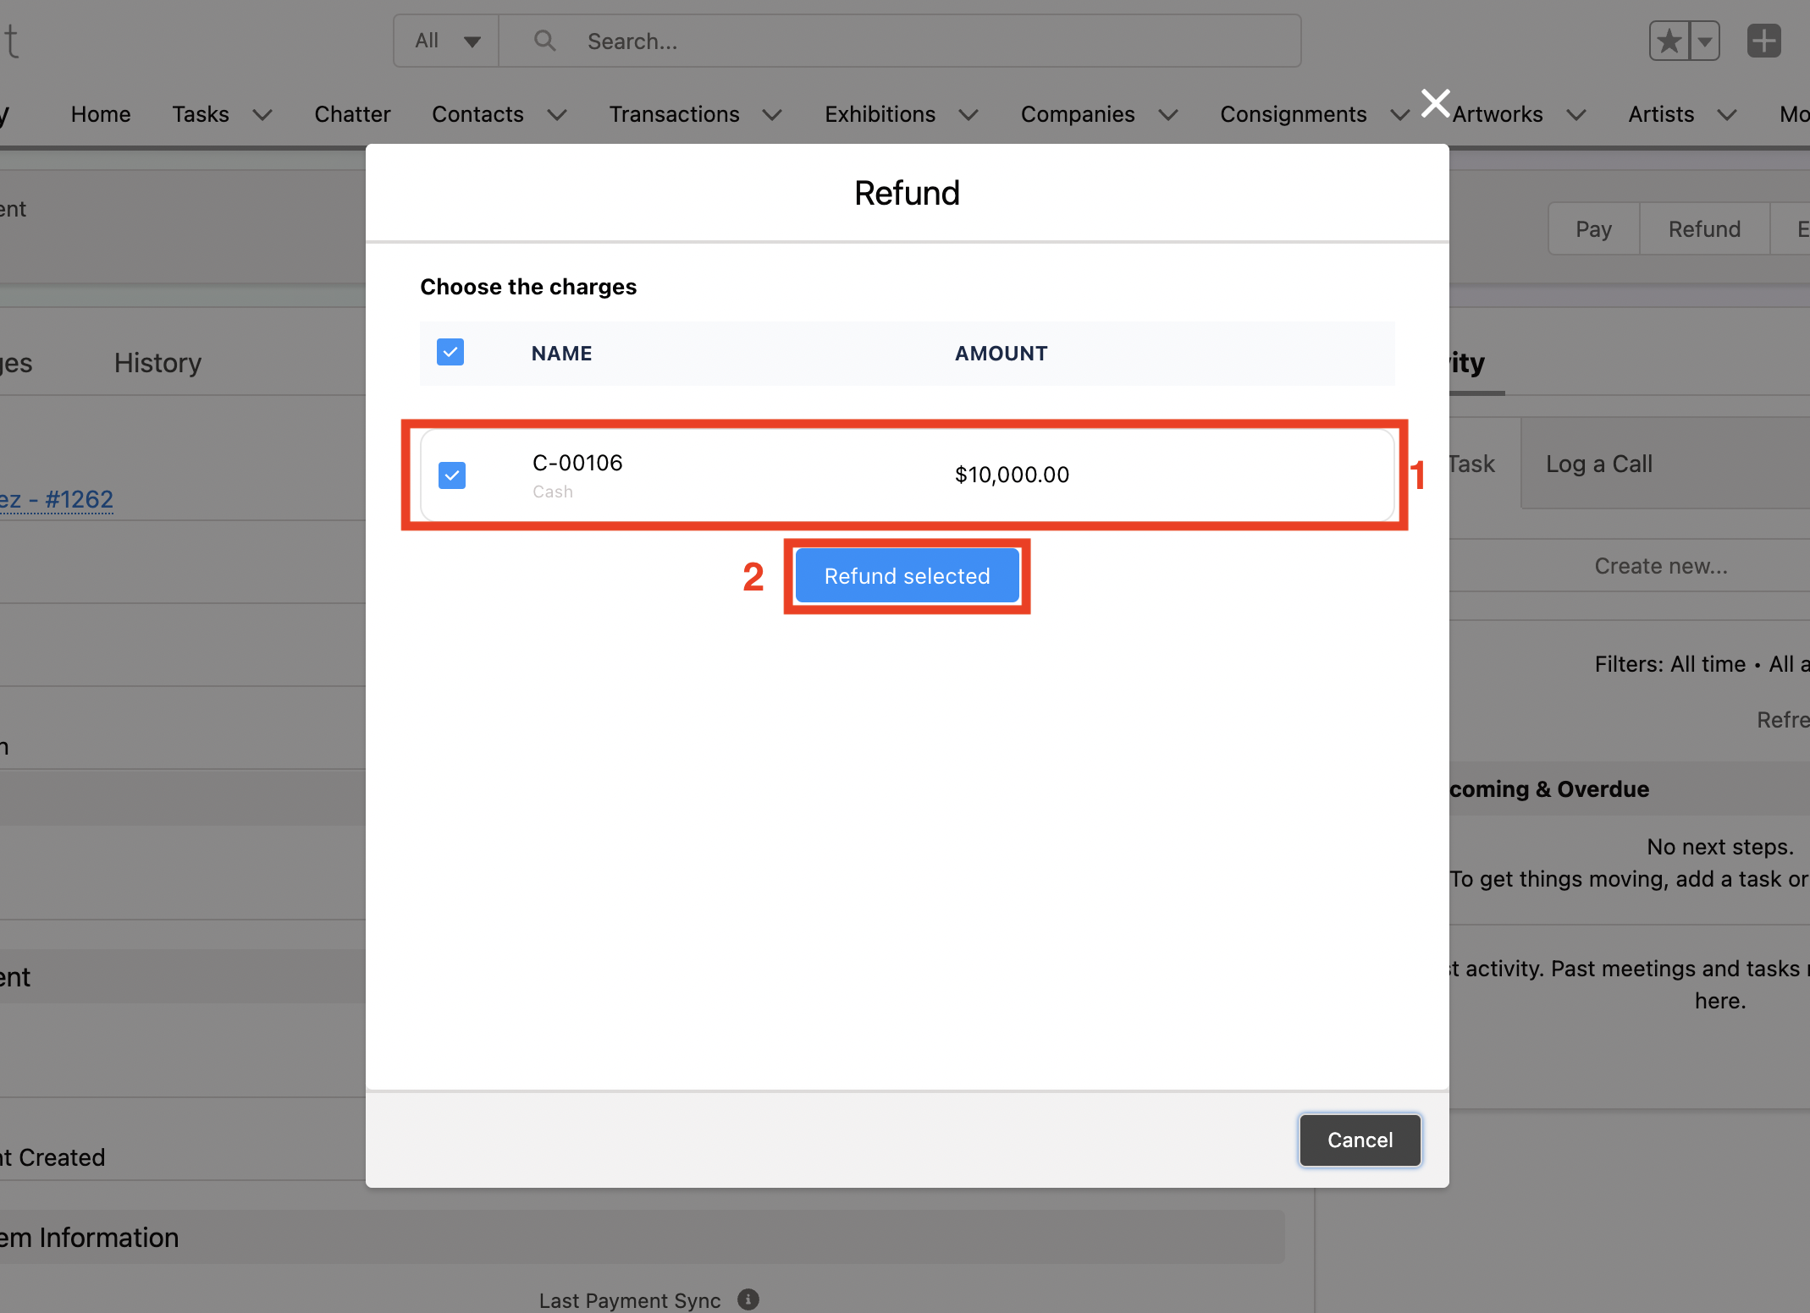
Task: Click the global actions plus icon
Action: 1763,41
